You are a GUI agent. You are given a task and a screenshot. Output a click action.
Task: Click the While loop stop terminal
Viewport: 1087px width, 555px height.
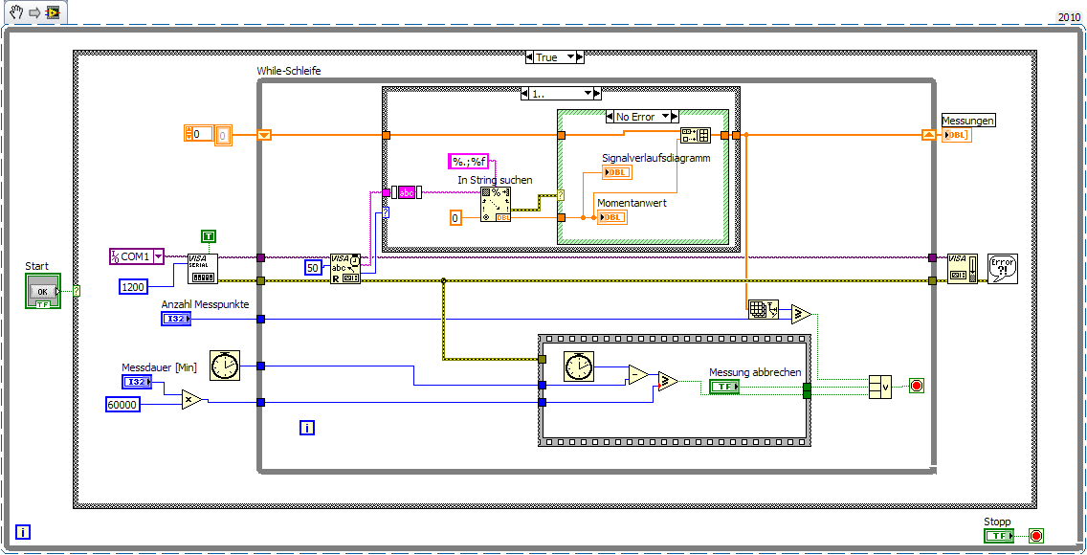(917, 386)
